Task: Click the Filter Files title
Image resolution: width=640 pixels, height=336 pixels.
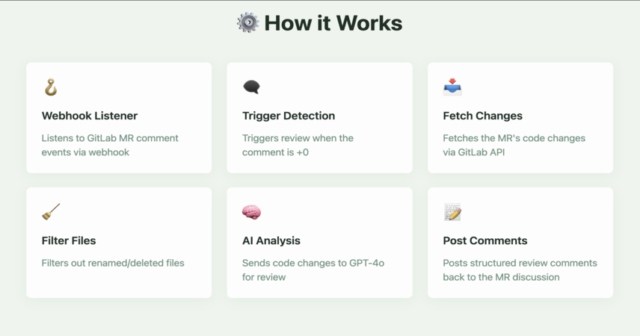Action: click(69, 240)
